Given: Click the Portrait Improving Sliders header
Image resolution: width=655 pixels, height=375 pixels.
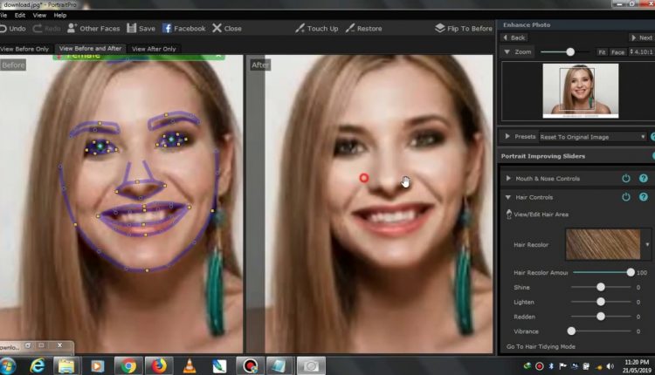Looking at the screenshot, I should (x=543, y=156).
